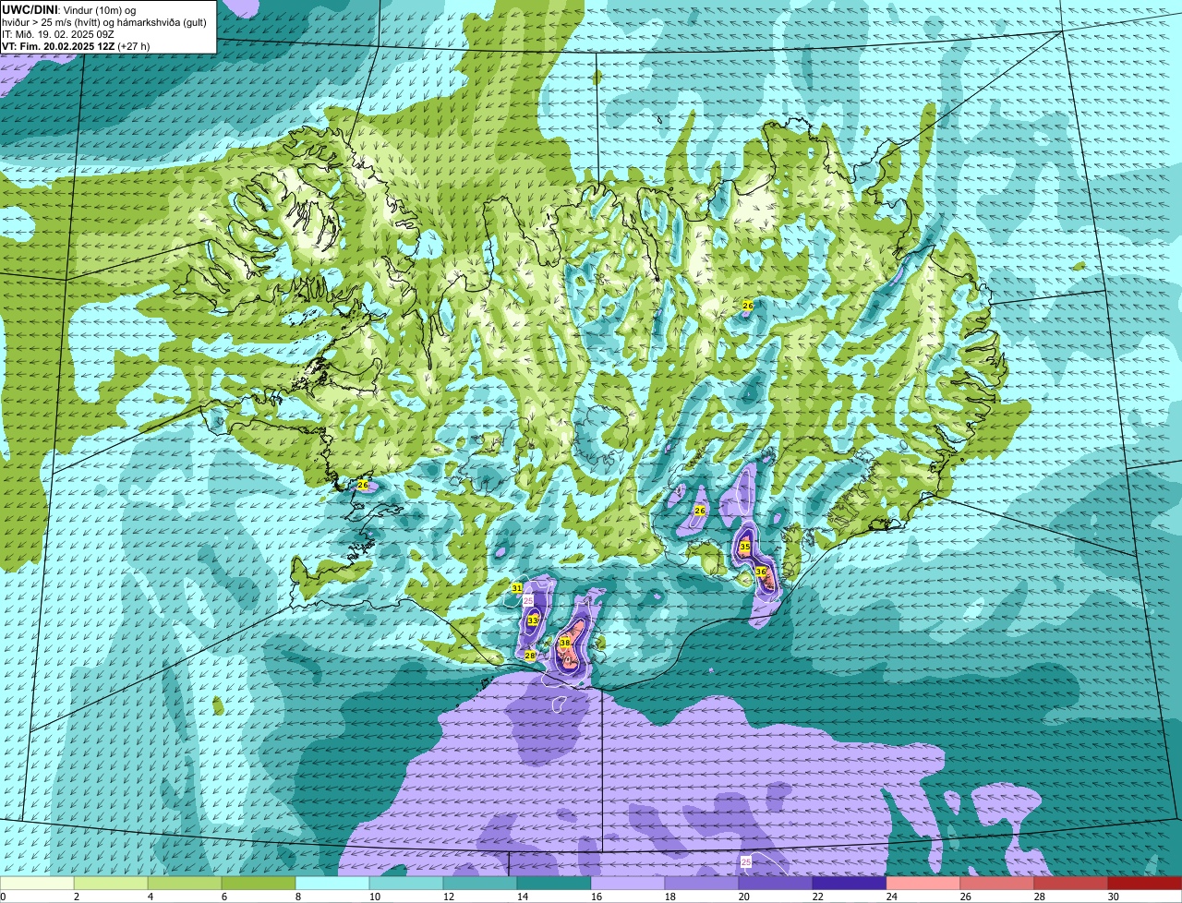Choose the 10–12 m/s turquoise legend swatch
Image resolution: width=1182 pixels, height=903 pixels.
coord(406,884)
